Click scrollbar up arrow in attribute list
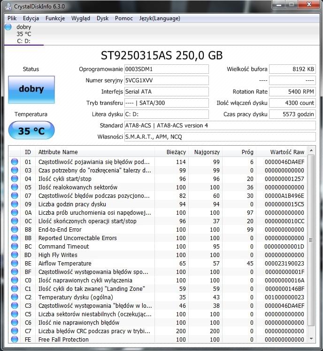The height and width of the screenshot is (351, 323). pos(311,151)
